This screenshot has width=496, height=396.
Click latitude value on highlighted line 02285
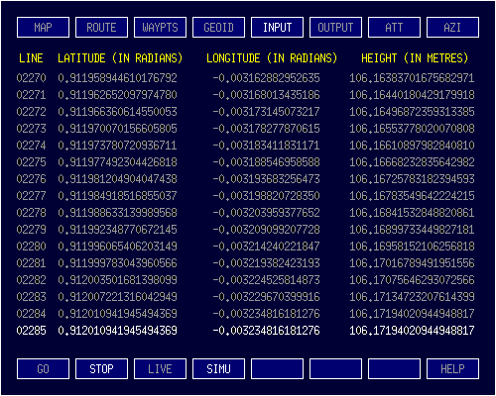117,331
